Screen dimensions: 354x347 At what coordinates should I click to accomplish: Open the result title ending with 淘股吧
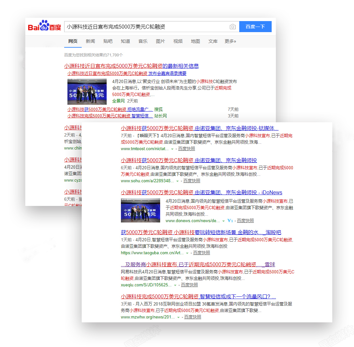[201, 232]
